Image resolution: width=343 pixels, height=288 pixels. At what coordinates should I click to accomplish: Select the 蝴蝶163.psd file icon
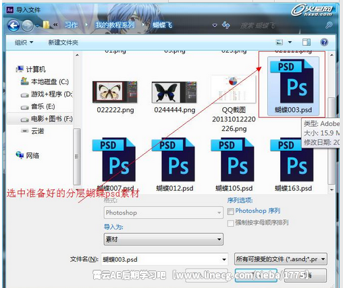point(292,159)
